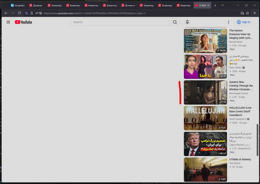Image resolution: width=260 pixels, height=184 pixels.
Task: View site security lock info
Action: click(32, 13)
